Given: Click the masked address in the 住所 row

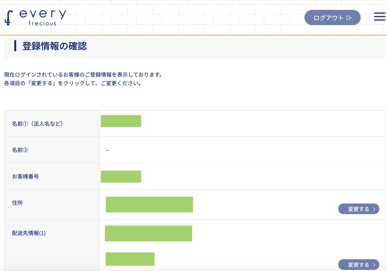Looking at the screenshot, I should (x=149, y=204).
